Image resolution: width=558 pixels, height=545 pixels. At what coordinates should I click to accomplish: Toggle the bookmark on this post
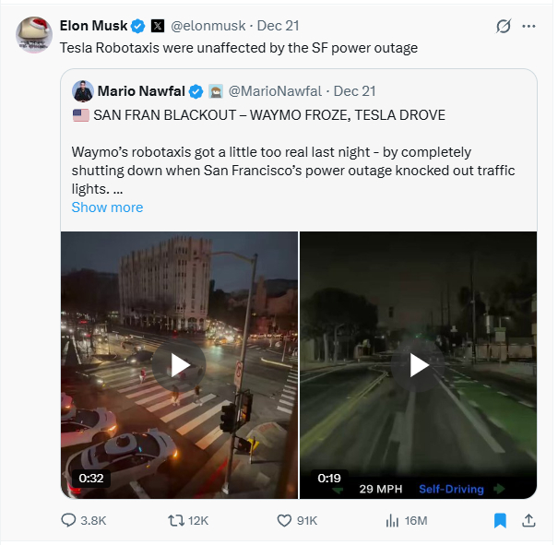coord(499,520)
